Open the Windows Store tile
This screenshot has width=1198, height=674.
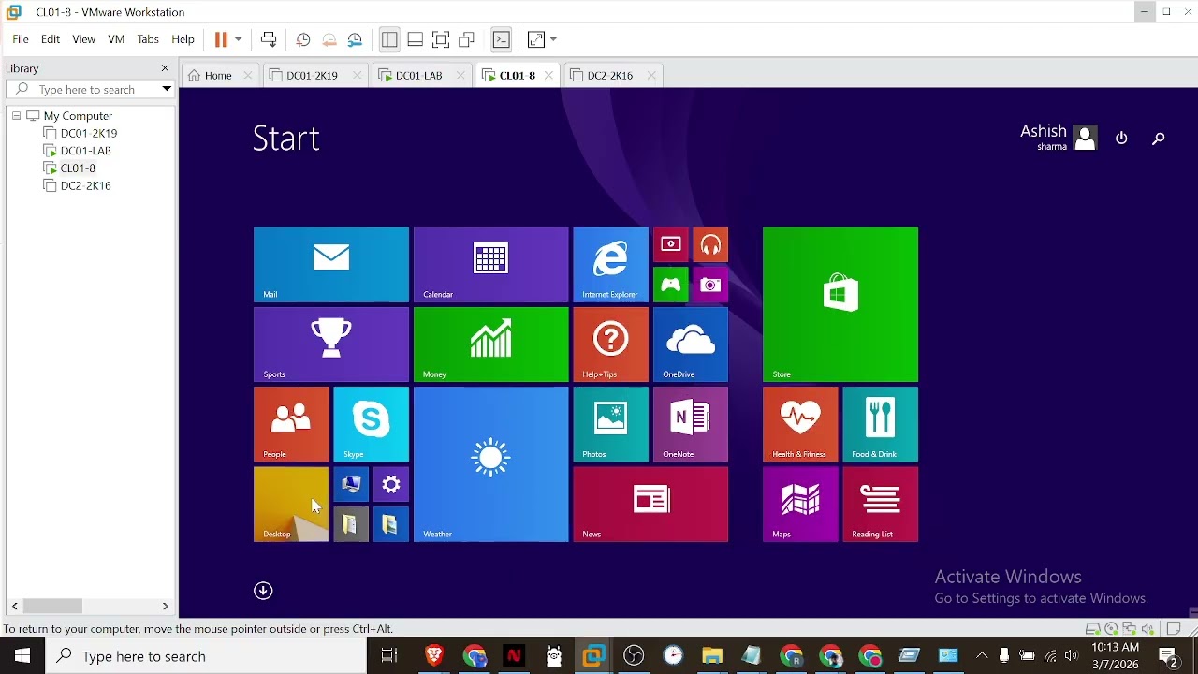tap(840, 304)
